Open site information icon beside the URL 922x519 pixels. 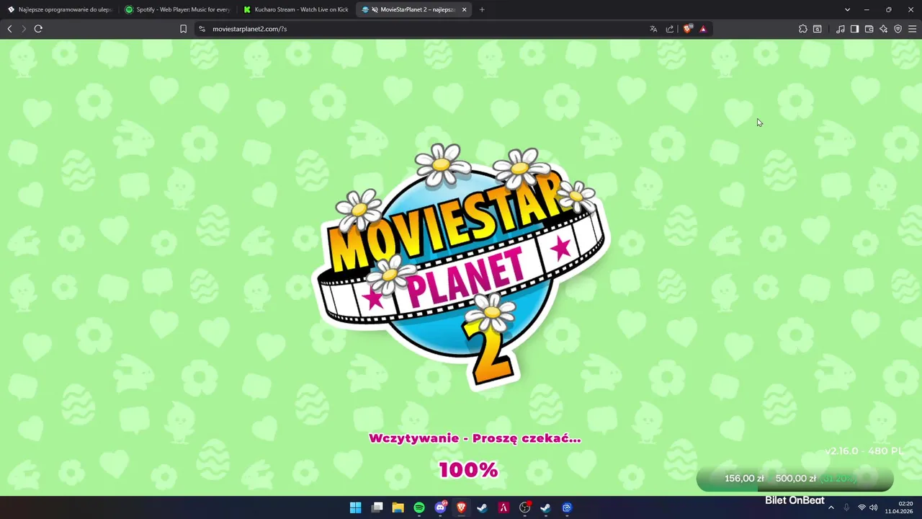pos(202,29)
